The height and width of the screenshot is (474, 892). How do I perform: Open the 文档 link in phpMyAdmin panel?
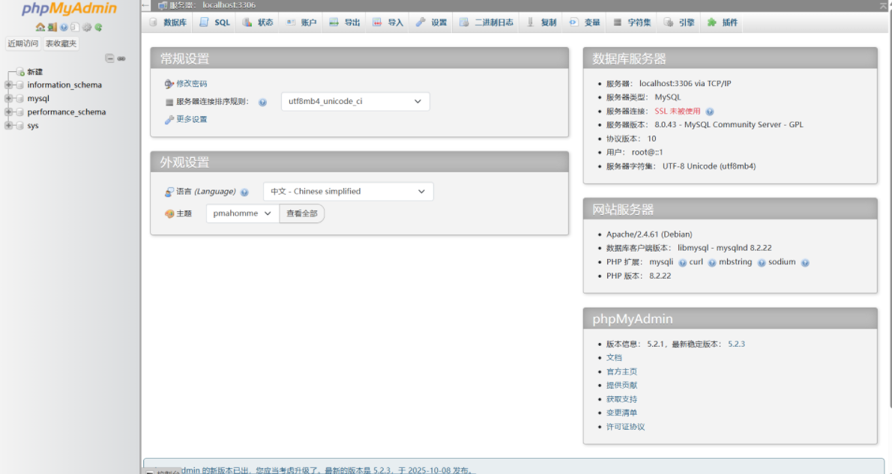[614, 358]
